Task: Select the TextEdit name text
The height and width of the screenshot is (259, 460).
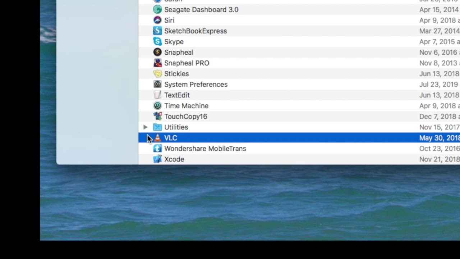Action: click(x=177, y=95)
